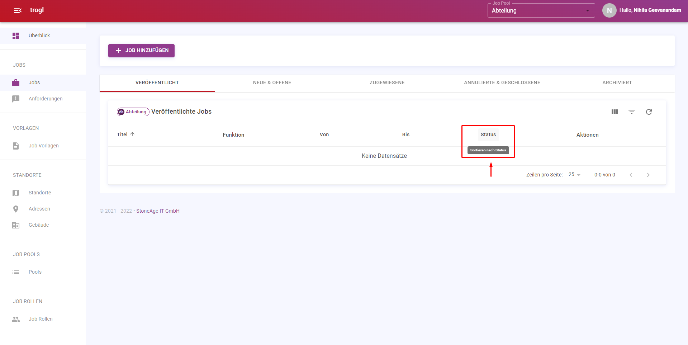Click the Adressen location pin icon
This screenshot has width=688, height=345.
point(16,209)
